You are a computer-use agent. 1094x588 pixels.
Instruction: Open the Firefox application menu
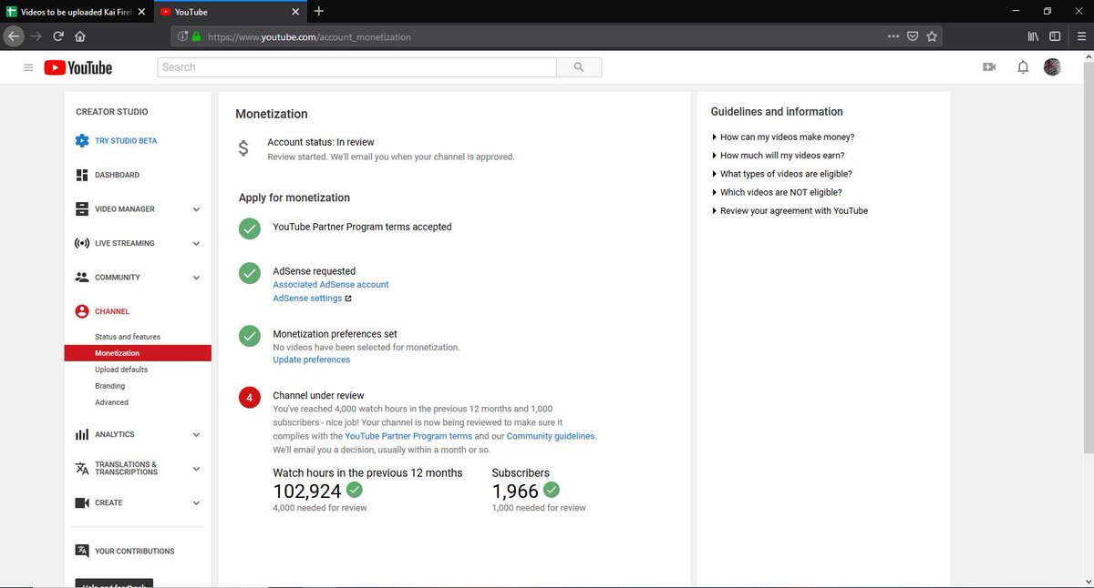point(1081,36)
